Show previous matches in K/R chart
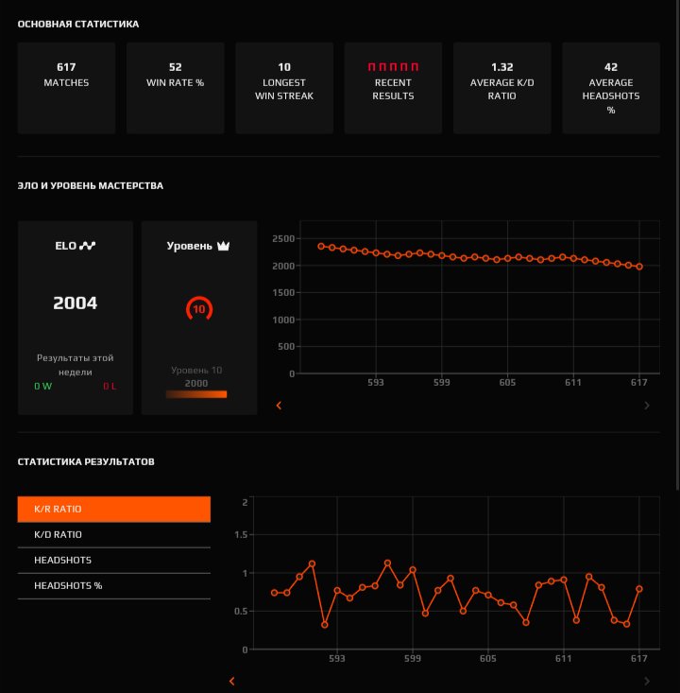The image size is (680, 693). click(231, 681)
